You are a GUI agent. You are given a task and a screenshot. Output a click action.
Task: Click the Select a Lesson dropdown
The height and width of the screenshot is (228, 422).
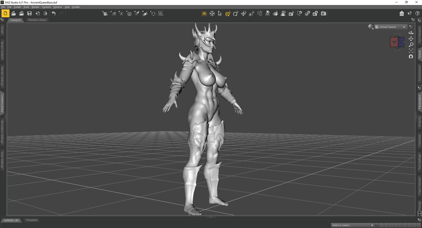(353, 225)
